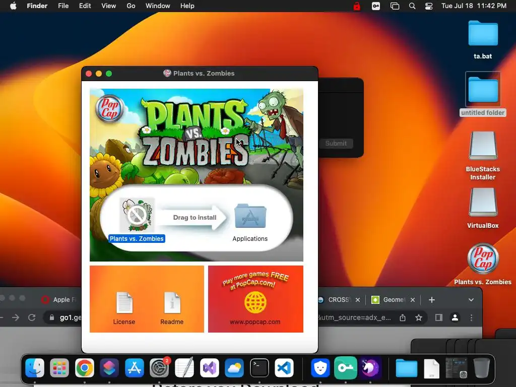Open Weather app from the Dock
This screenshot has height=387, width=516.
point(234,367)
